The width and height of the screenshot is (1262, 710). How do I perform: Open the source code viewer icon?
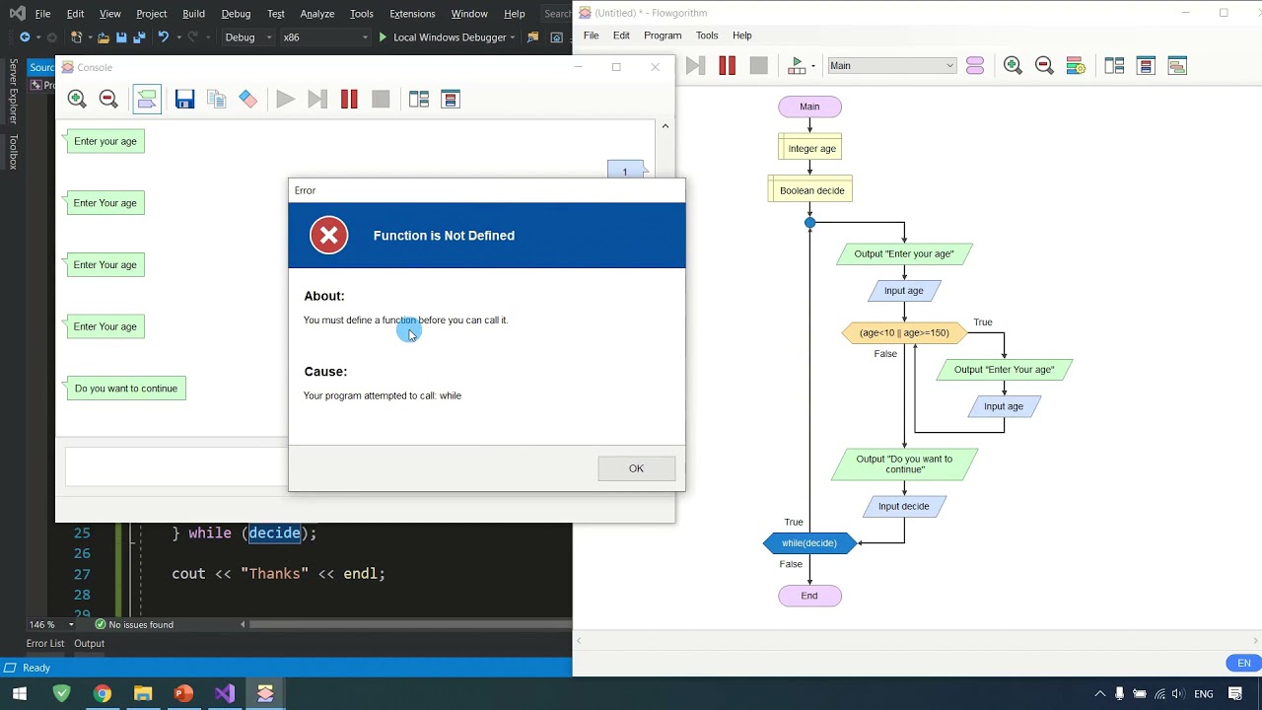point(1177,65)
